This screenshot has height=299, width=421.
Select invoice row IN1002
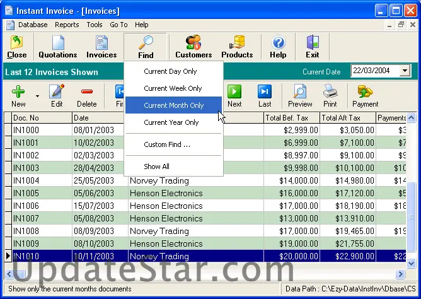(205, 155)
